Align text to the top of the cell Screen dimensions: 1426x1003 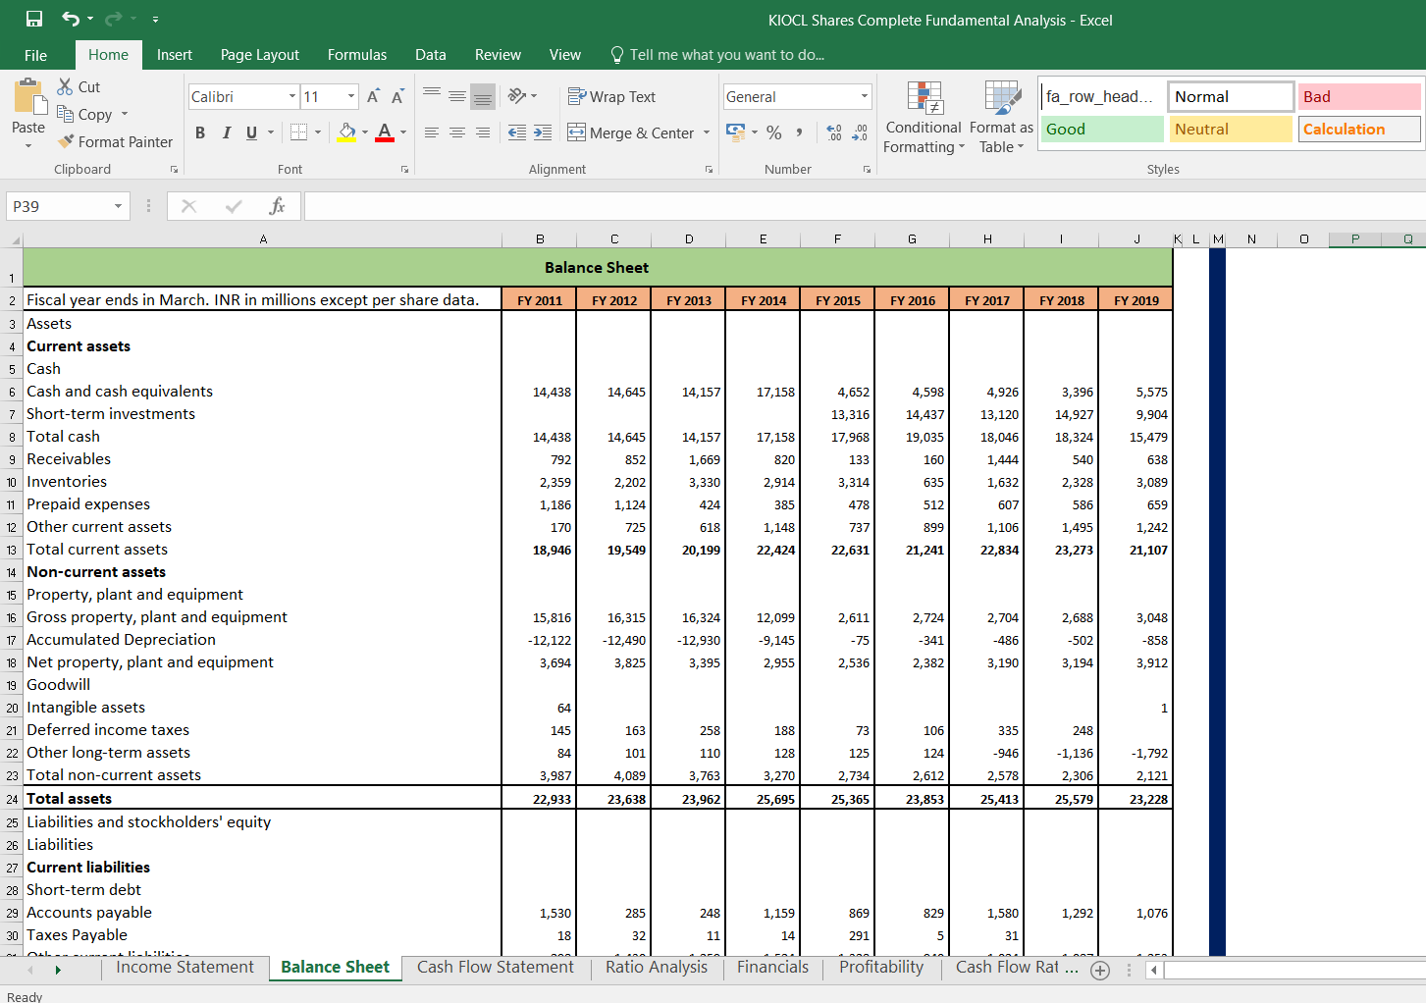coord(432,95)
